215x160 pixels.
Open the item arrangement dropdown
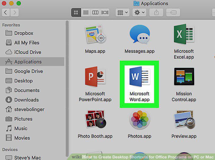pos(123,12)
